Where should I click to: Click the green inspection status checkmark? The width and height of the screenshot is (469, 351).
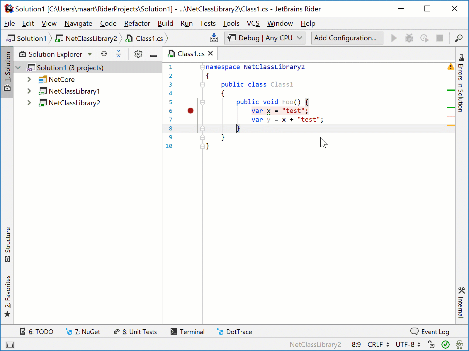(446, 345)
